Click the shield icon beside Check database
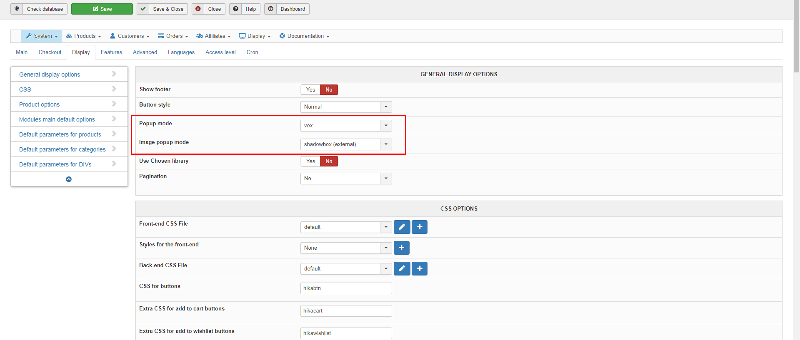Viewport: 800px width, 340px height. 17,9
